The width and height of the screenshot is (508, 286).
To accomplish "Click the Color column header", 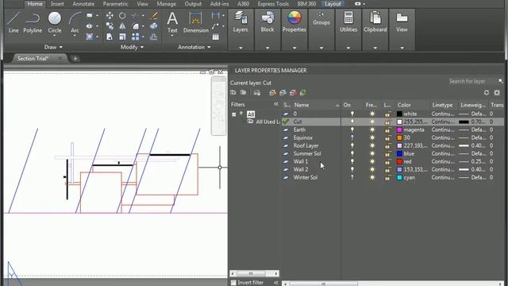I will (404, 105).
